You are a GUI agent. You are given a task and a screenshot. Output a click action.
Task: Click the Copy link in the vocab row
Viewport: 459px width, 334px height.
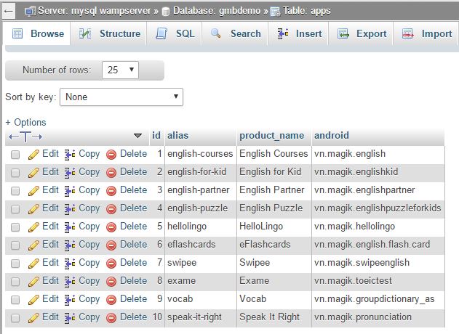click(x=89, y=299)
